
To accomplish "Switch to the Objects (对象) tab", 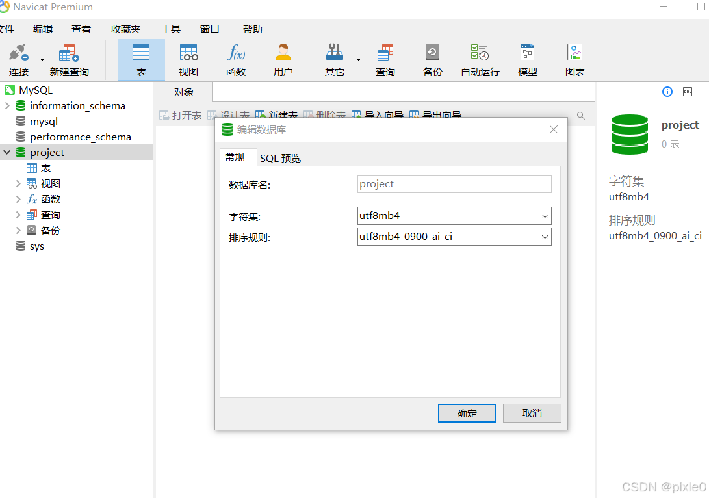I will point(183,92).
